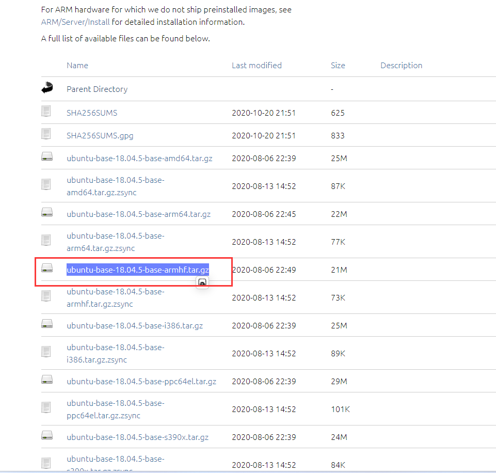496x473 pixels.
Task: Click the 21M size of armhf.tar.gz
Action: pyautogui.click(x=339, y=270)
